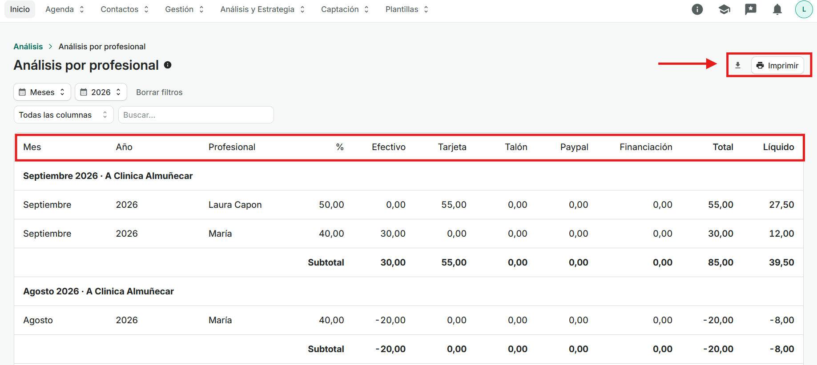
Task: Click the Buscar search field
Action: pos(196,115)
